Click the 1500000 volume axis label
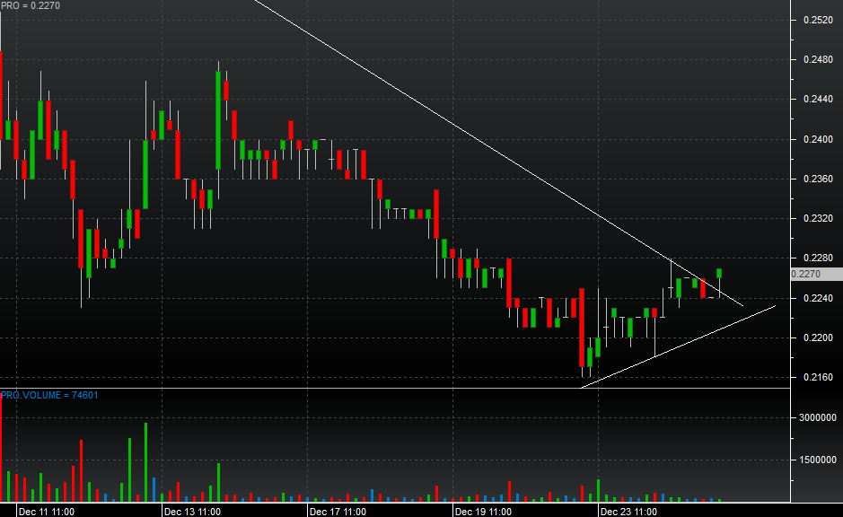The width and height of the screenshot is (843, 517). (817, 460)
